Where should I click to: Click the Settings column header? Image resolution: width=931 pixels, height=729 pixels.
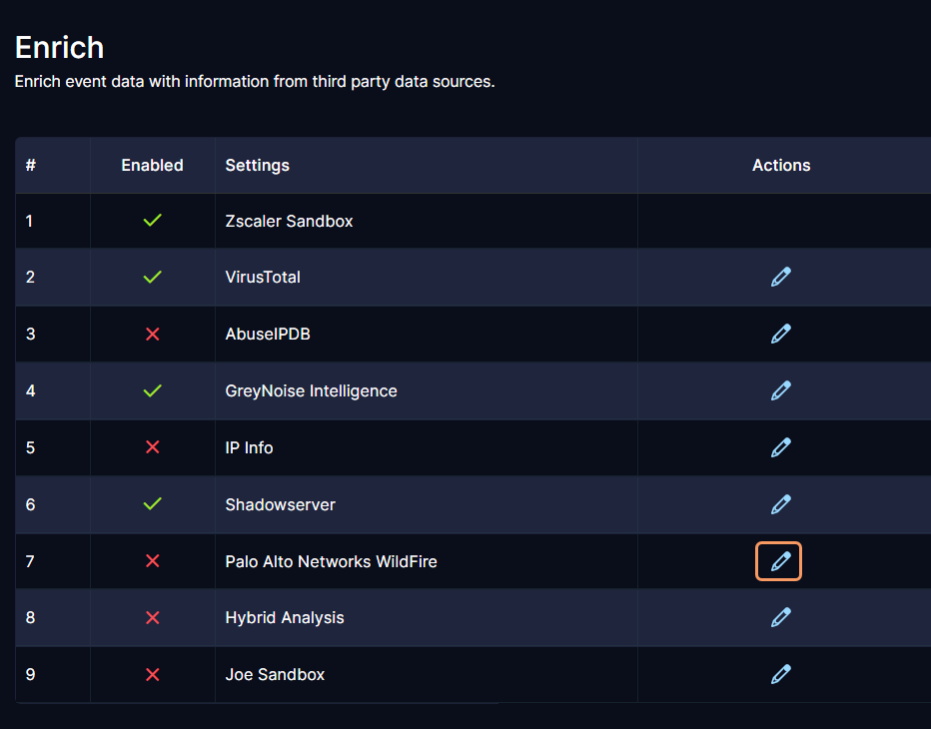258,165
